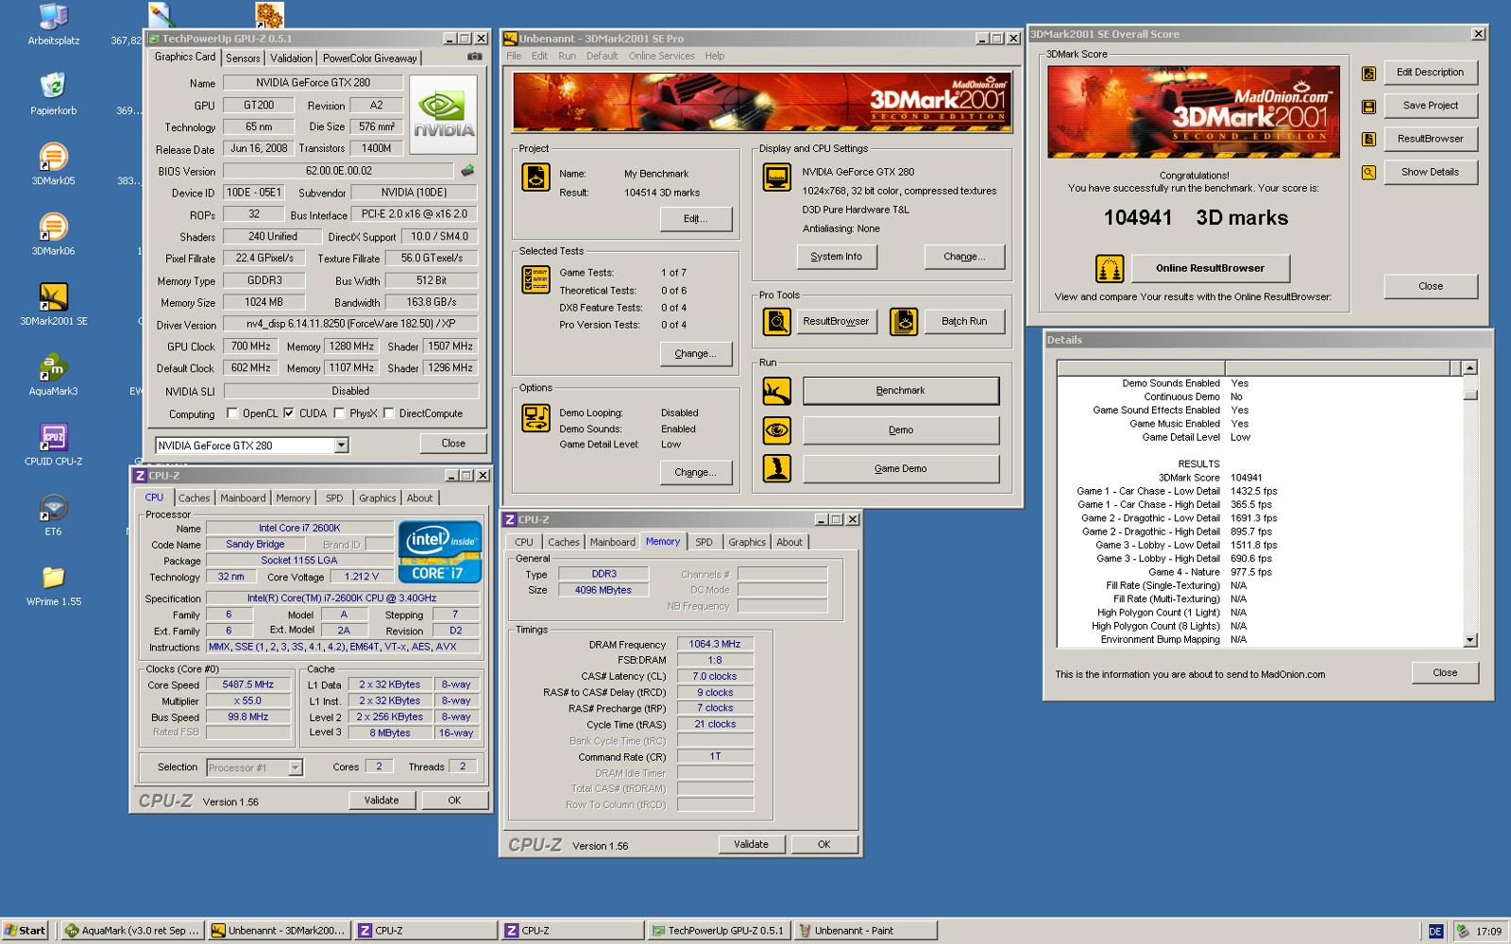Open Processor #1 selection dropdown
This screenshot has width=1511, height=944.
[295, 767]
